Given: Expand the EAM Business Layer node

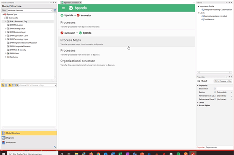Looking at the screenshot, I should 6,32.
